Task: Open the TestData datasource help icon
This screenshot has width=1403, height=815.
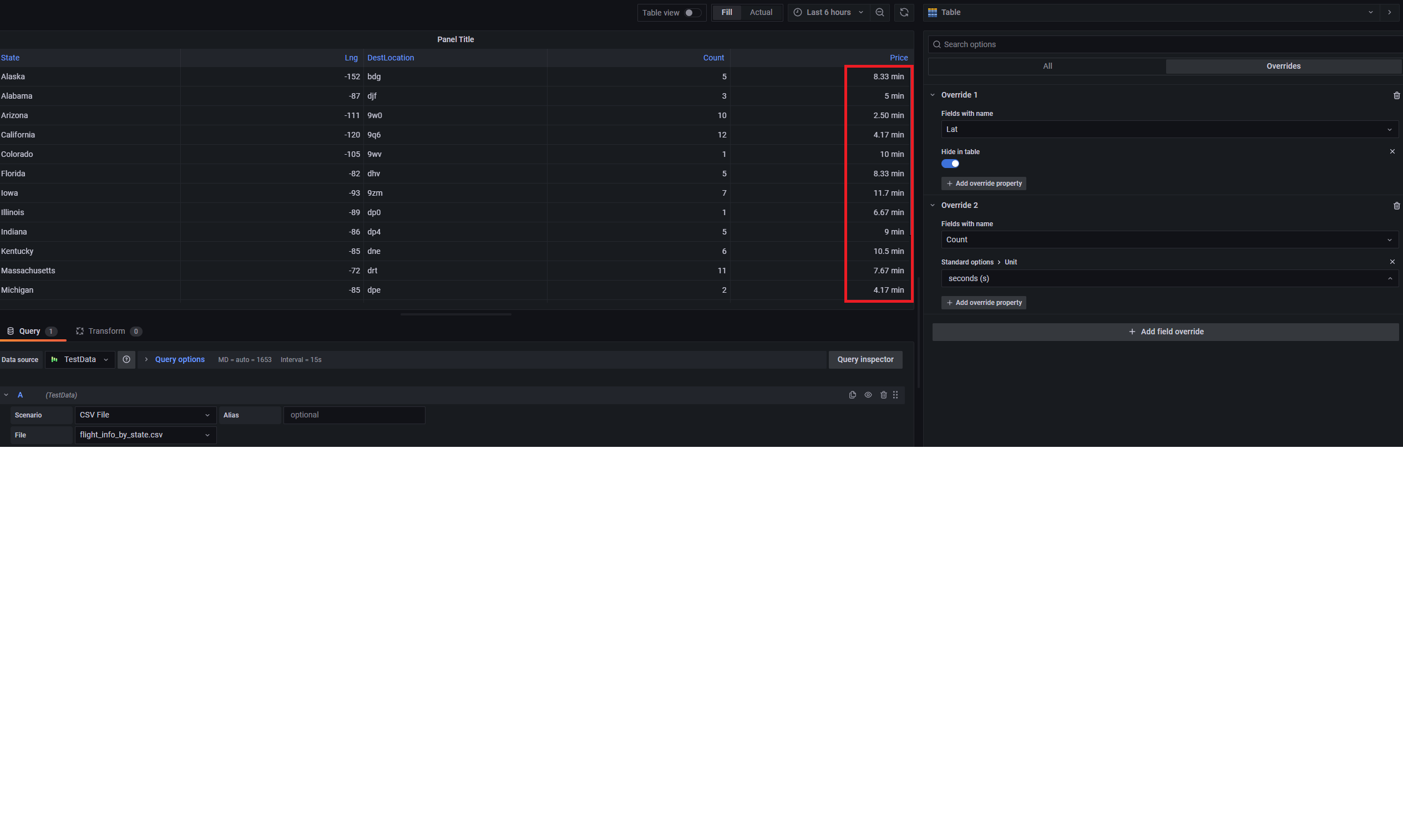Action: point(126,359)
